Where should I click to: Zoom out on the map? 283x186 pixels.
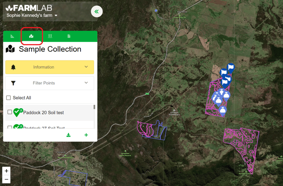[x=7, y=179]
